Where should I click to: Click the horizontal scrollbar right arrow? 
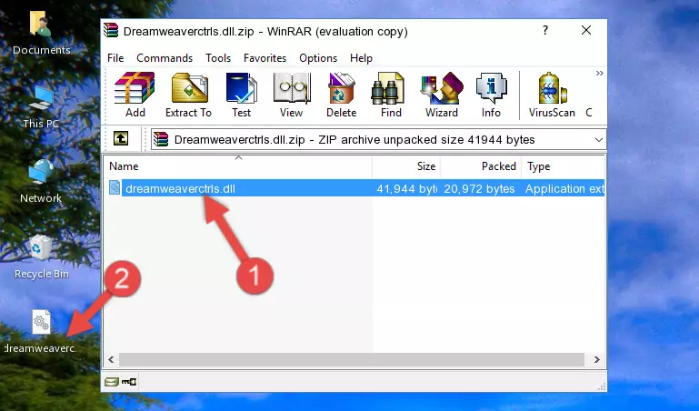pos(596,359)
